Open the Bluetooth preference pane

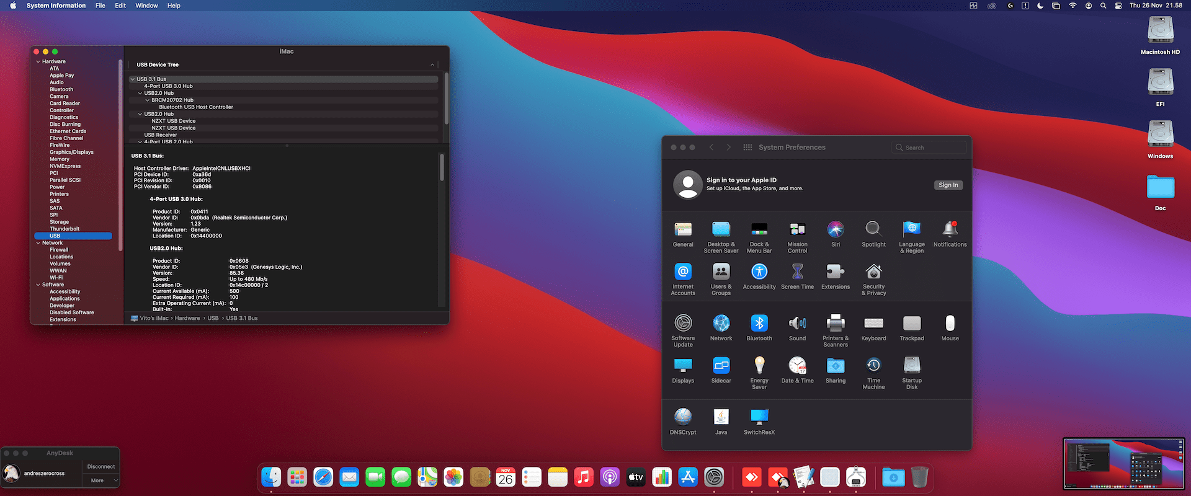[759, 324]
